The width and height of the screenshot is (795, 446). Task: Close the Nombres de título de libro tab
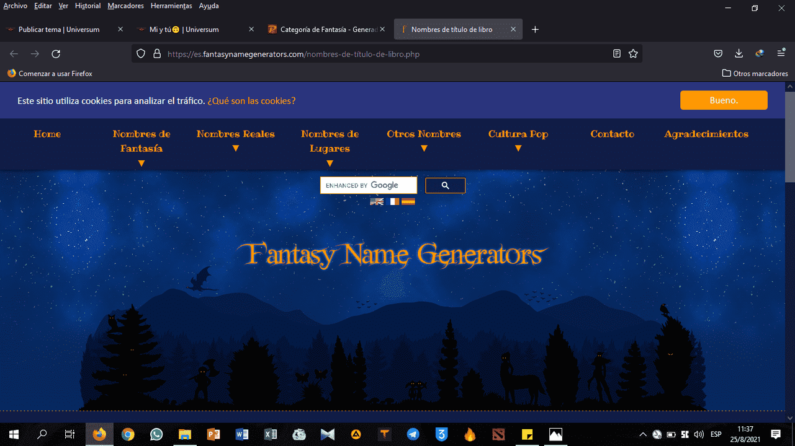[513, 29]
